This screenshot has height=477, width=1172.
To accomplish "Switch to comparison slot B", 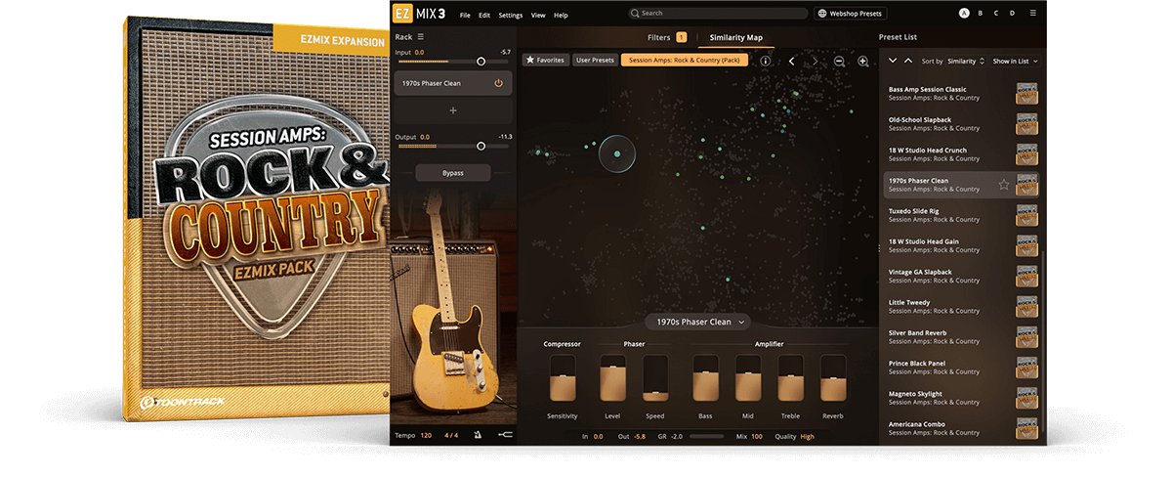I will coord(981,14).
